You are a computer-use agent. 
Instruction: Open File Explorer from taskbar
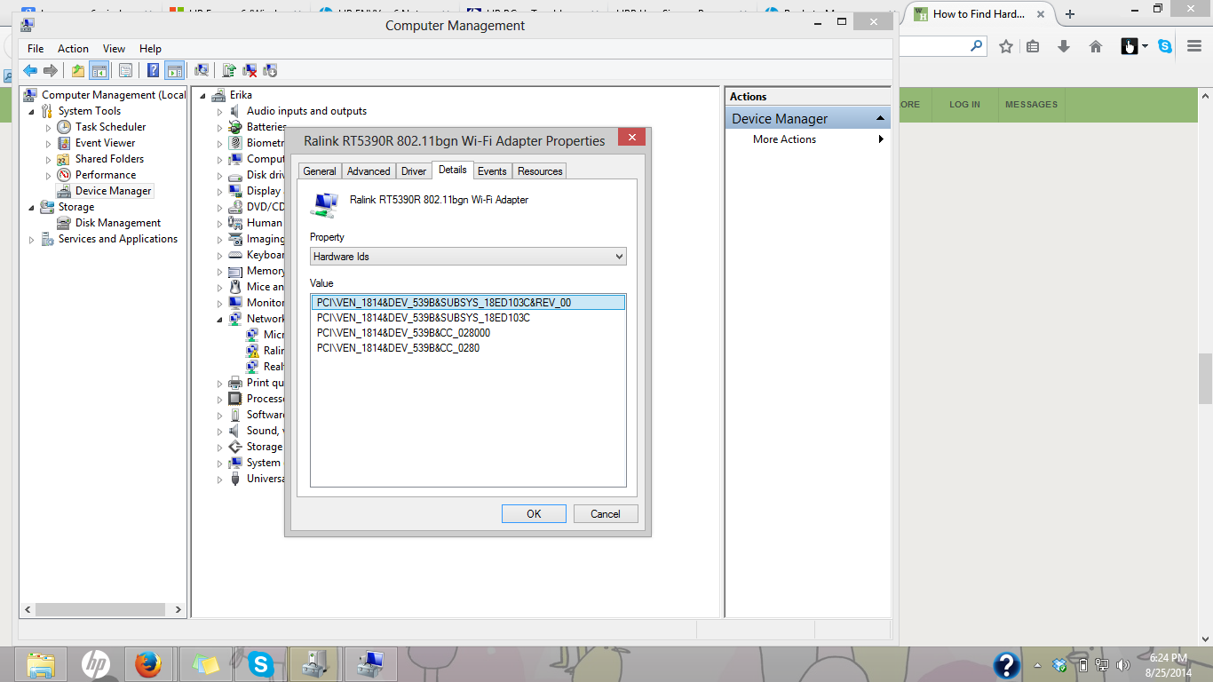[x=41, y=664]
